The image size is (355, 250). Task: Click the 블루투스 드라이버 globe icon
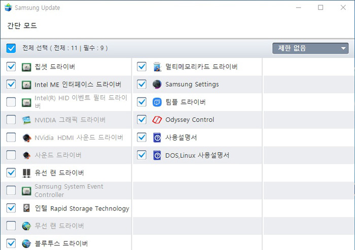(x=26, y=243)
